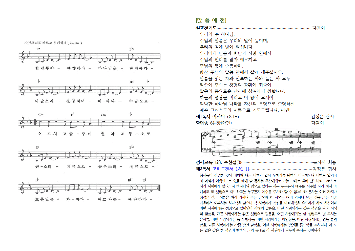This screenshot has height=251, width=355.
Task: Click the lyric "비-파와"
Action: tap(106, 101)
